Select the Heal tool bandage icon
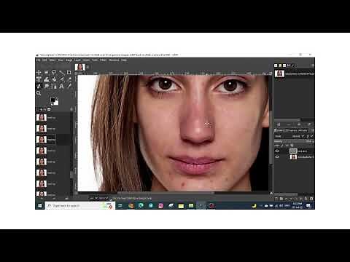 (39, 86)
